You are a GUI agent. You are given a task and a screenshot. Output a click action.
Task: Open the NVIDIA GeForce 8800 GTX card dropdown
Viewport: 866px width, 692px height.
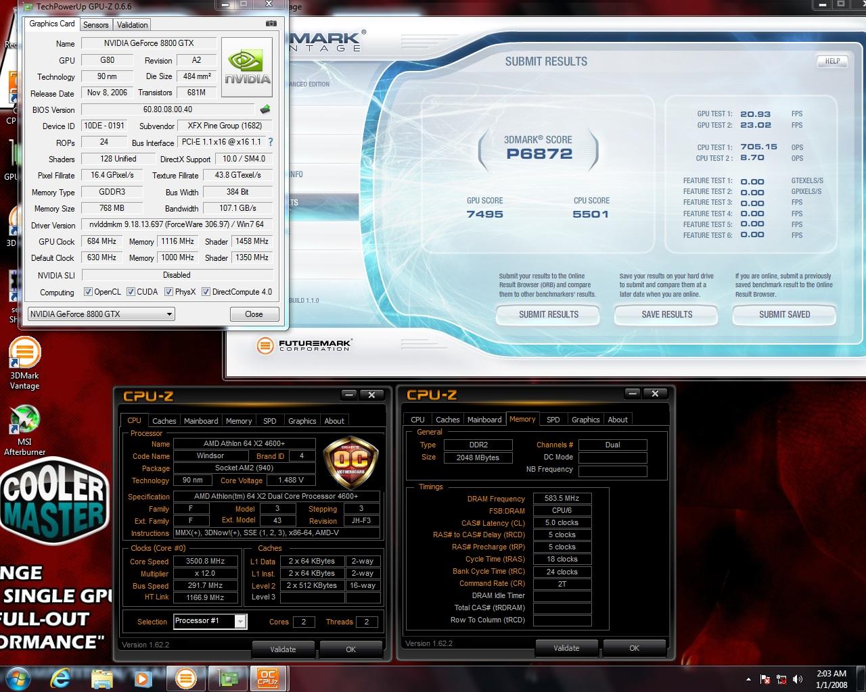pyautogui.click(x=101, y=314)
